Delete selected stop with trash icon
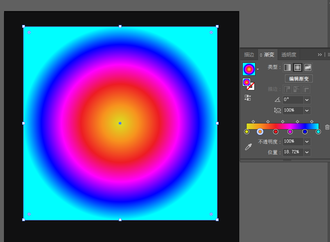The image size is (330, 242). [x=327, y=127]
